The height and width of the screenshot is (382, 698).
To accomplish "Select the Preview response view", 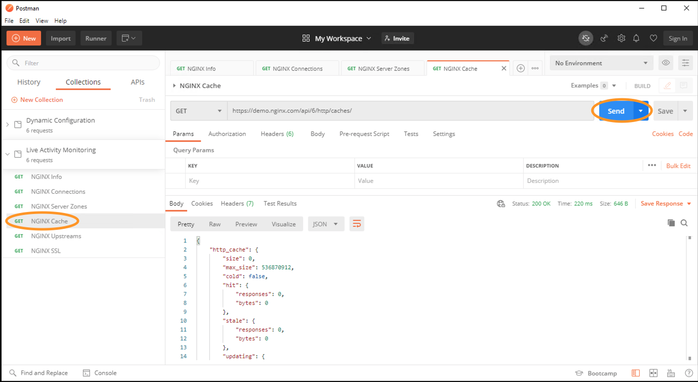I will [x=246, y=224].
